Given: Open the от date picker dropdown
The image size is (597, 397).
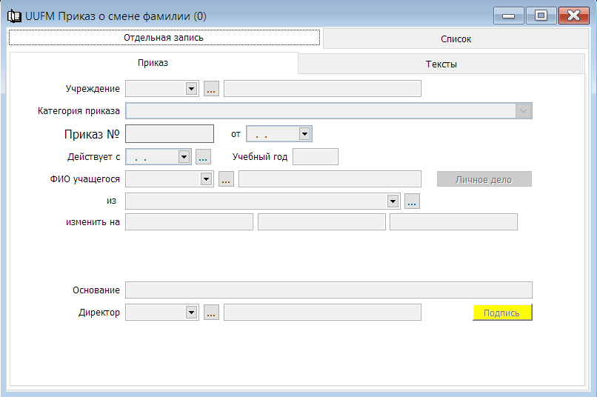Looking at the screenshot, I should [304, 133].
